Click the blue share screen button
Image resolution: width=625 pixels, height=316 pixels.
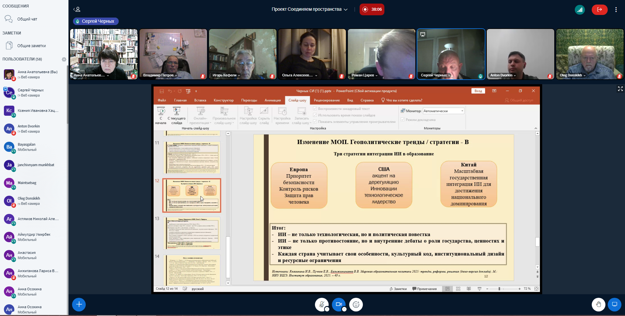[614, 304]
